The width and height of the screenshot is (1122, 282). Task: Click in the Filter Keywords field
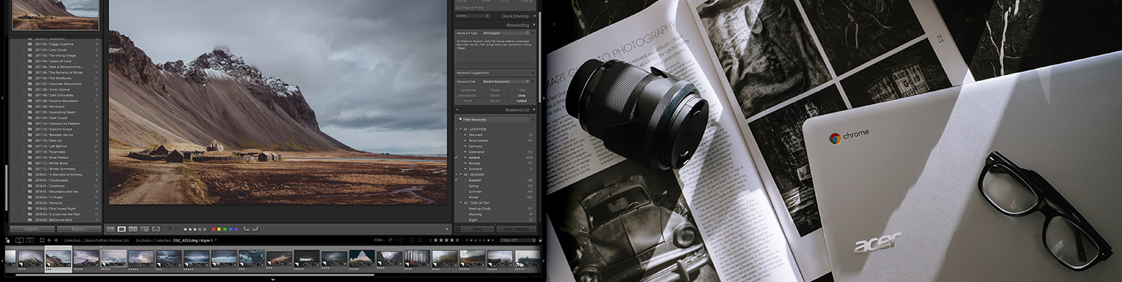click(493, 119)
